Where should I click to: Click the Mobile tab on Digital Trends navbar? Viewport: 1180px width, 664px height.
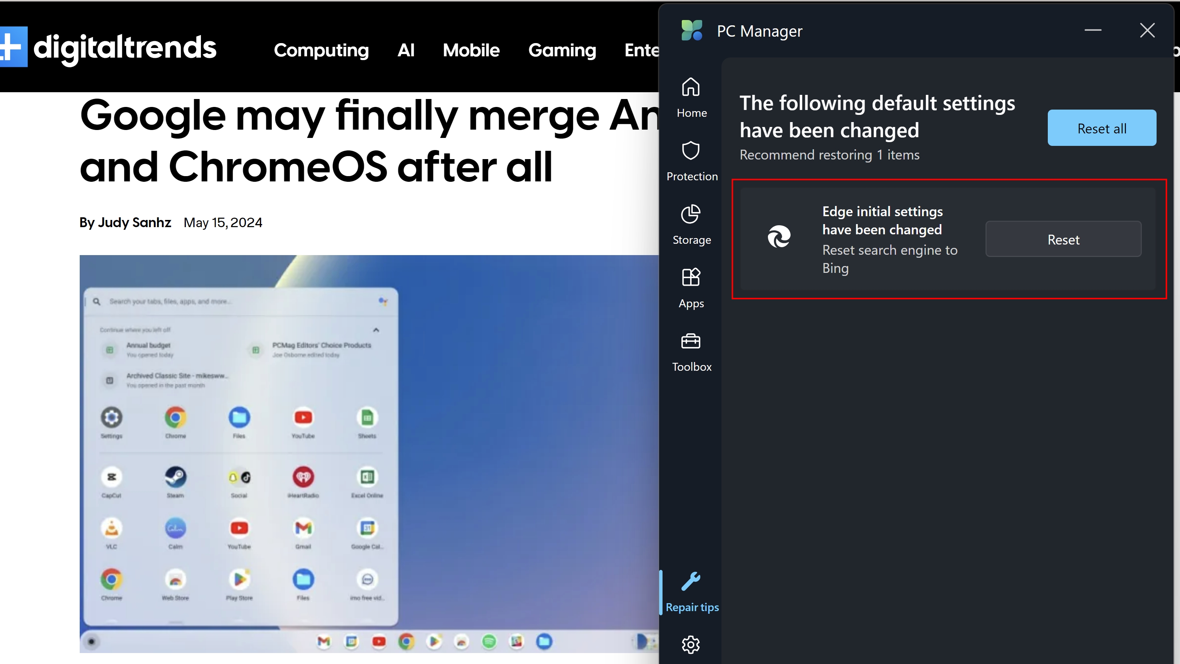pyautogui.click(x=471, y=50)
